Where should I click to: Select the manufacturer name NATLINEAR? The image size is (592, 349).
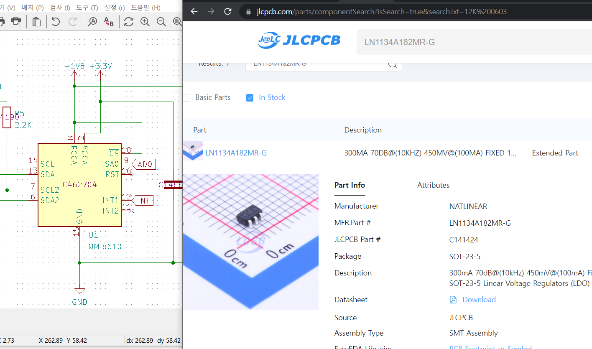pos(468,206)
